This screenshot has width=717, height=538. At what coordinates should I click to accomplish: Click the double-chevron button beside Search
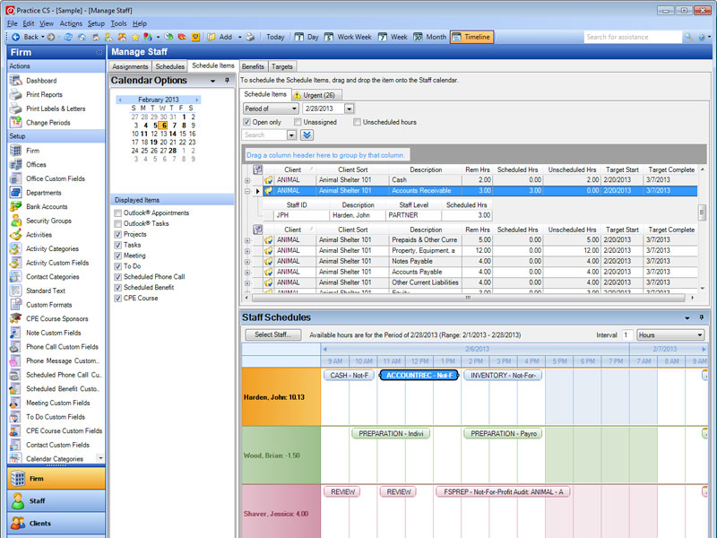pos(307,135)
